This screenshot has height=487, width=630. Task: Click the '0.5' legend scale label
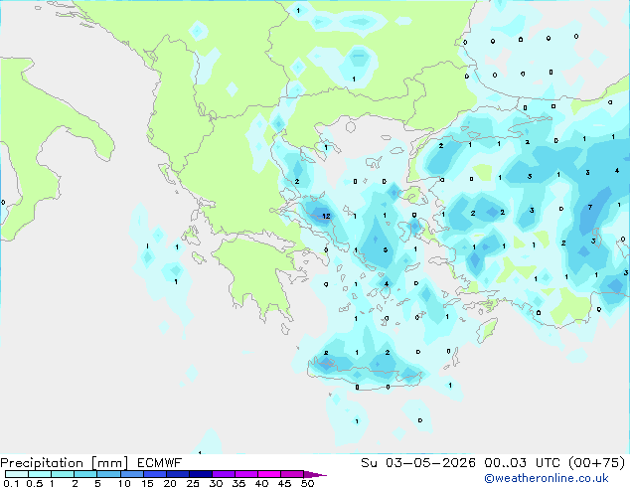point(35,483)
